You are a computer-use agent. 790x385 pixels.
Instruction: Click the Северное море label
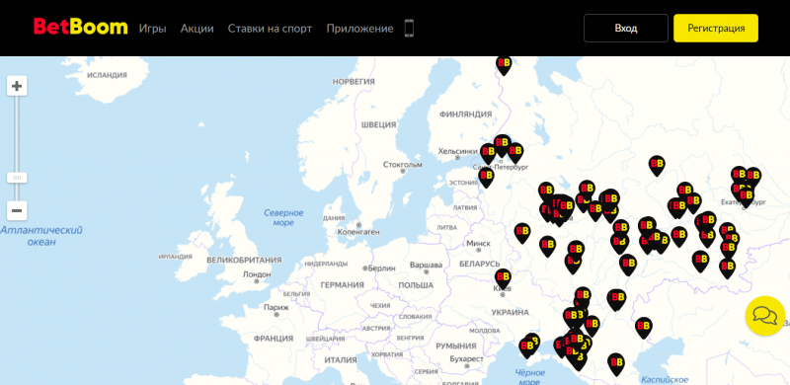(283, 218)
